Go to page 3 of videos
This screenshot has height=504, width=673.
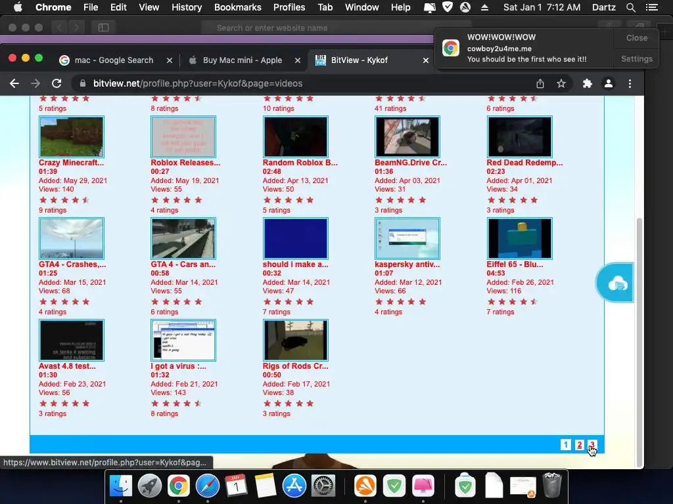tap(592, 445)
